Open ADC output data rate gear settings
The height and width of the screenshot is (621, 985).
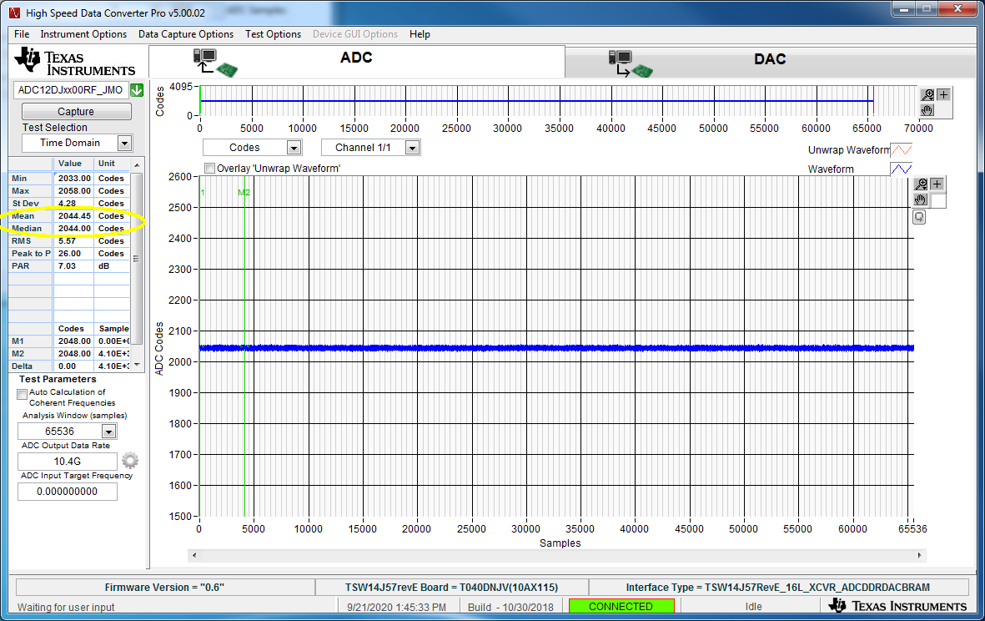(130, 461)
